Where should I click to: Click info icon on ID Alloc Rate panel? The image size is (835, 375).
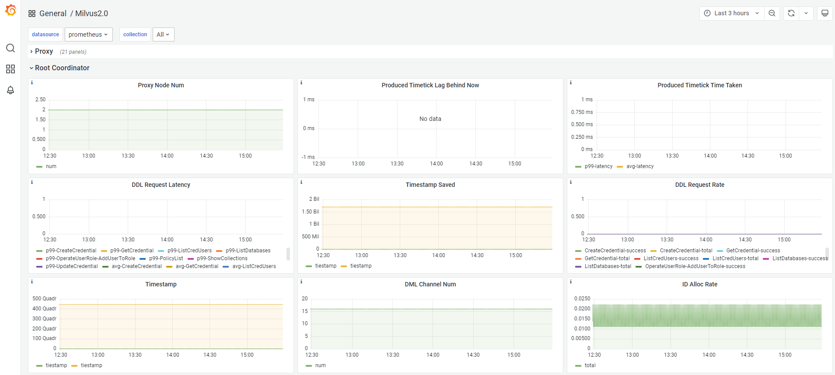tap(571, 282)
